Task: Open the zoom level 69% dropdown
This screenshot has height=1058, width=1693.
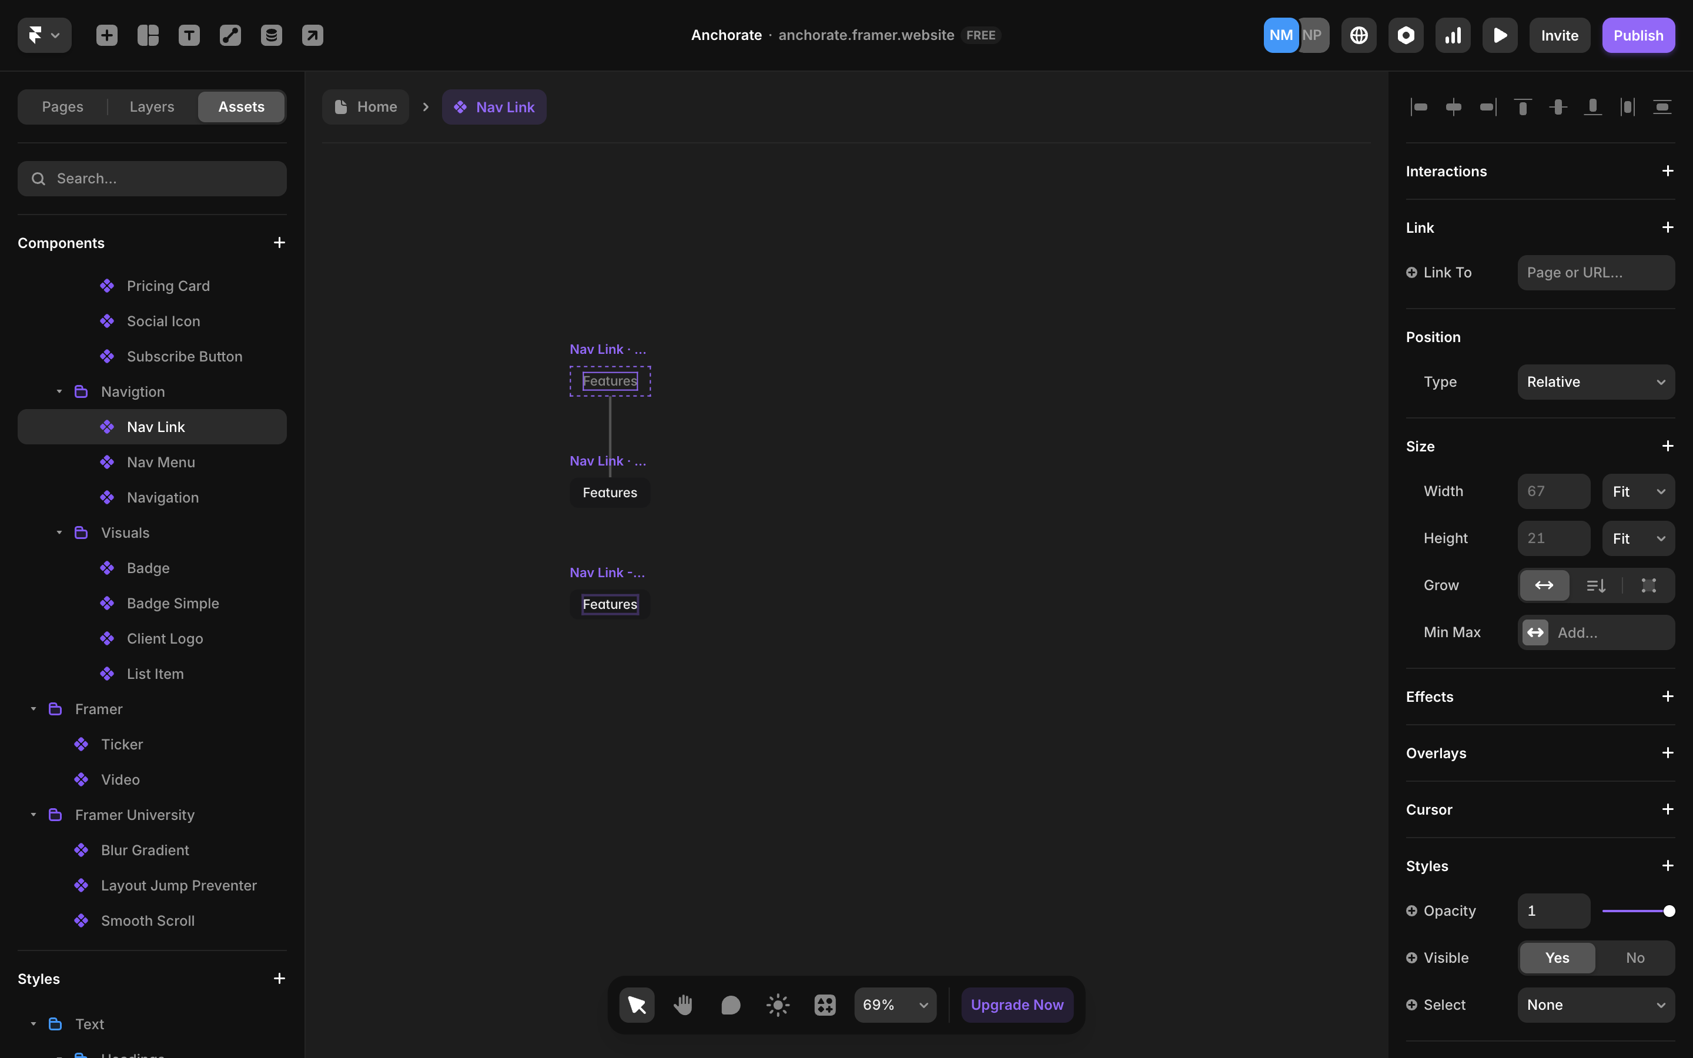Action: point(895,1005)
